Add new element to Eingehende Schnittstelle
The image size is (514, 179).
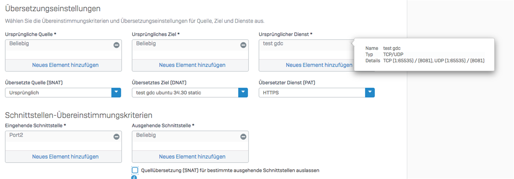click(65, 156)
